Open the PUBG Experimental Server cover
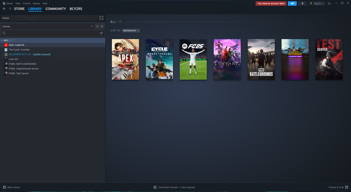The height and width of the screenshot is (192, 351). [x=295, y=59]
